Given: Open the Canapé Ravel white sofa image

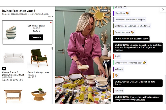Looking at the screenshot, I should (13, 58).
